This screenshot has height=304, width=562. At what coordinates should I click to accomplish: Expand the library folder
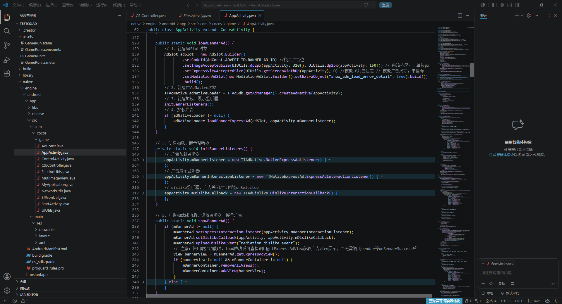pyautogui.click(x=70, y=75)
